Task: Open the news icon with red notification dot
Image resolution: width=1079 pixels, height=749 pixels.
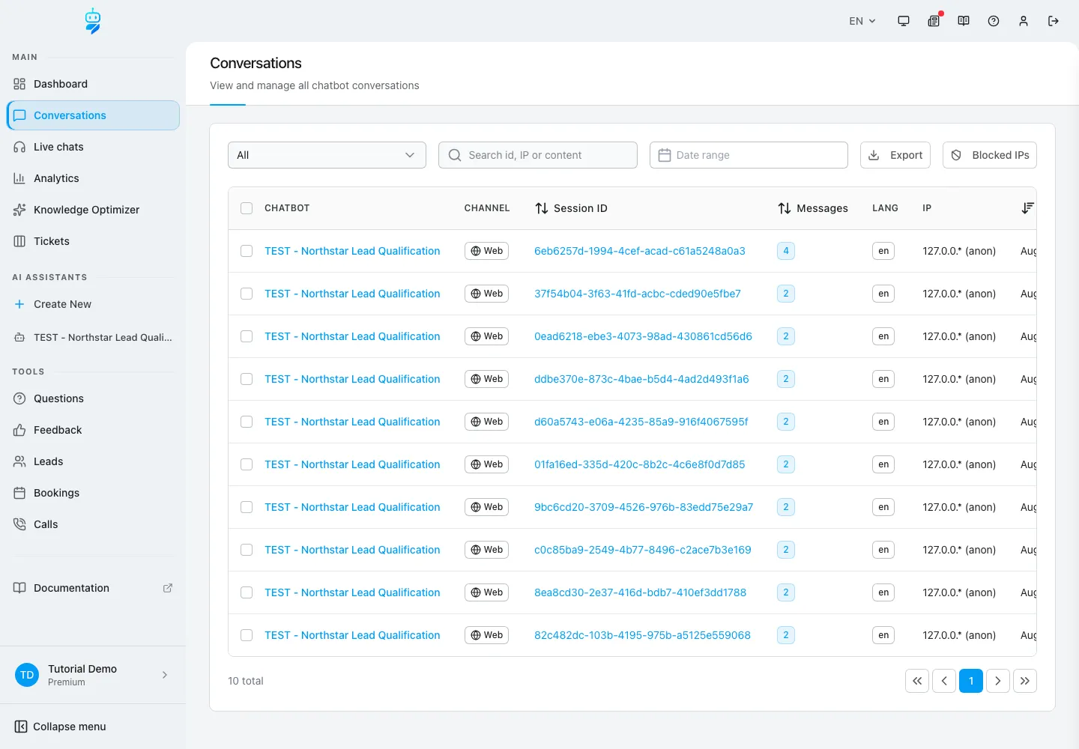Action: pos(934,21)
